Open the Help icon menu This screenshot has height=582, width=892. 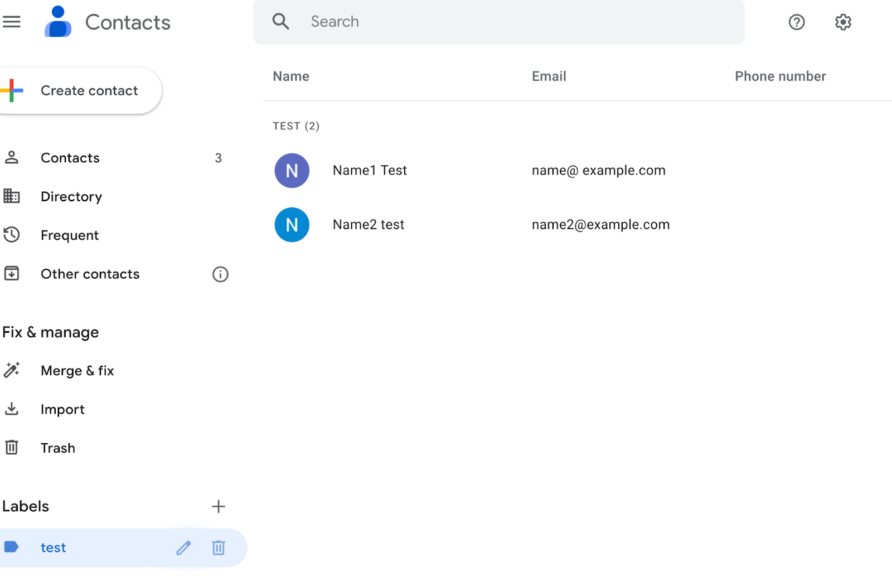[x=796, y=22]
